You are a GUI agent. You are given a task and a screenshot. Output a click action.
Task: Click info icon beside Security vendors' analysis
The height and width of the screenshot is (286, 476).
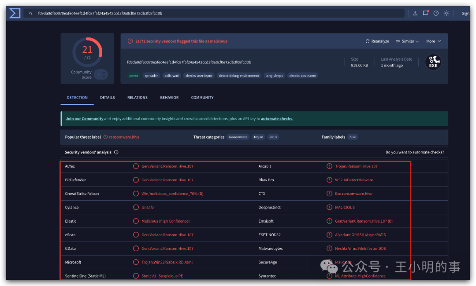pos(116,152)
